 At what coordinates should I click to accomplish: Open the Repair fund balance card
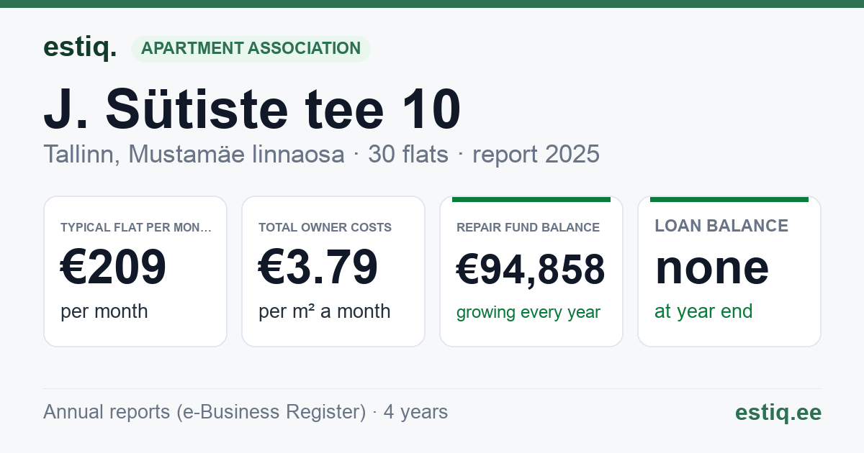(x=531, y=271)
